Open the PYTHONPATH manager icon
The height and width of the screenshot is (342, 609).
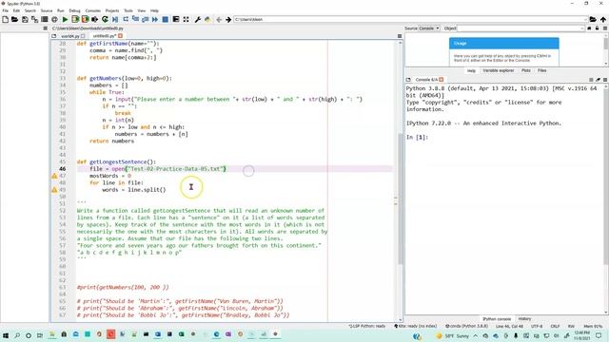(x=207, y=19)
